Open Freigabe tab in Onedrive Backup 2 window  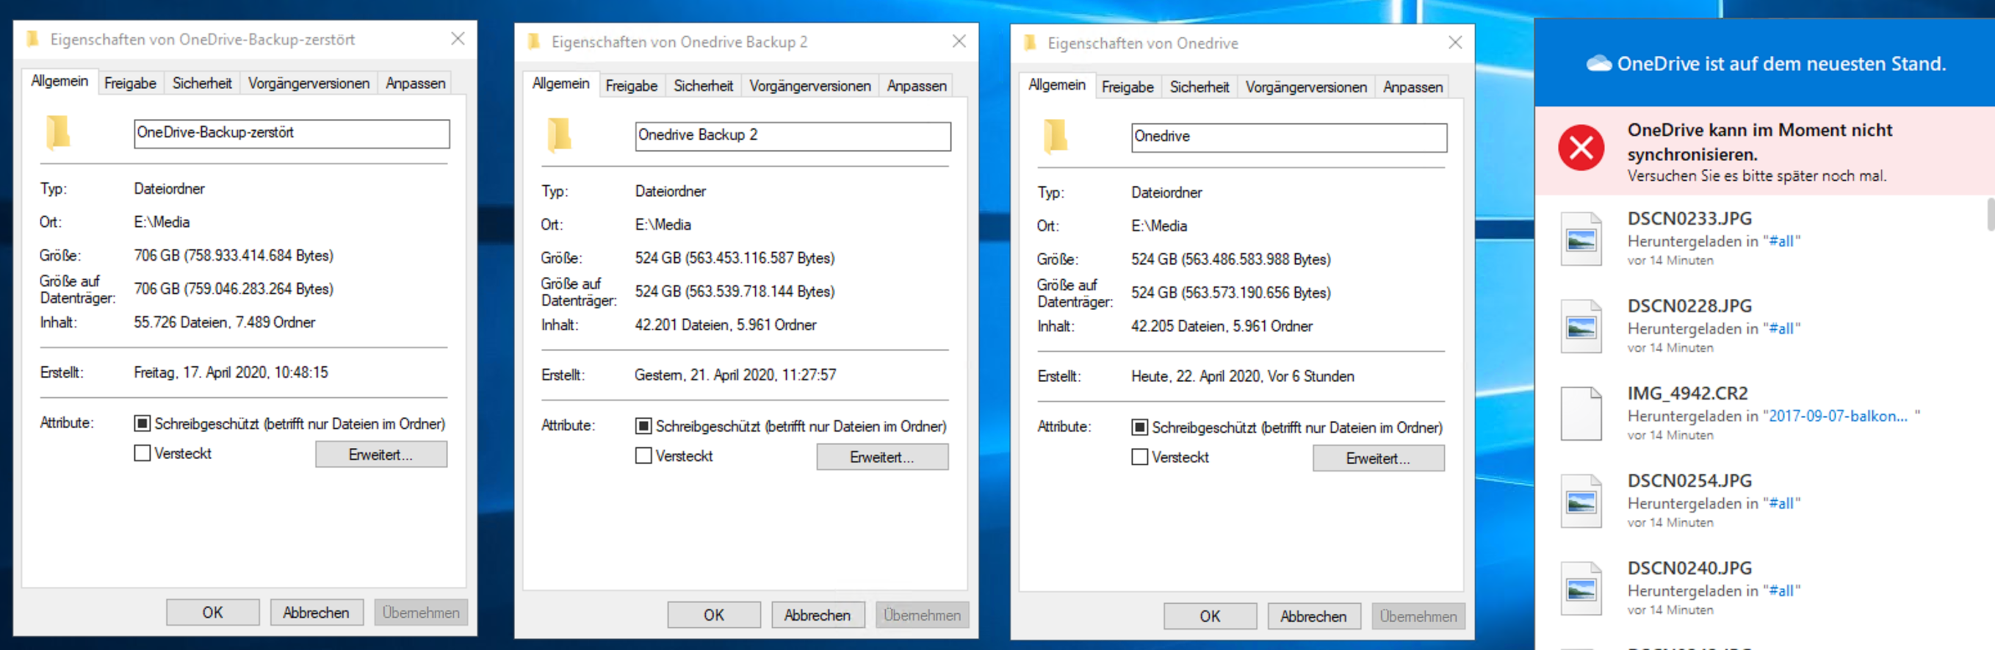[x=631, y=85]
